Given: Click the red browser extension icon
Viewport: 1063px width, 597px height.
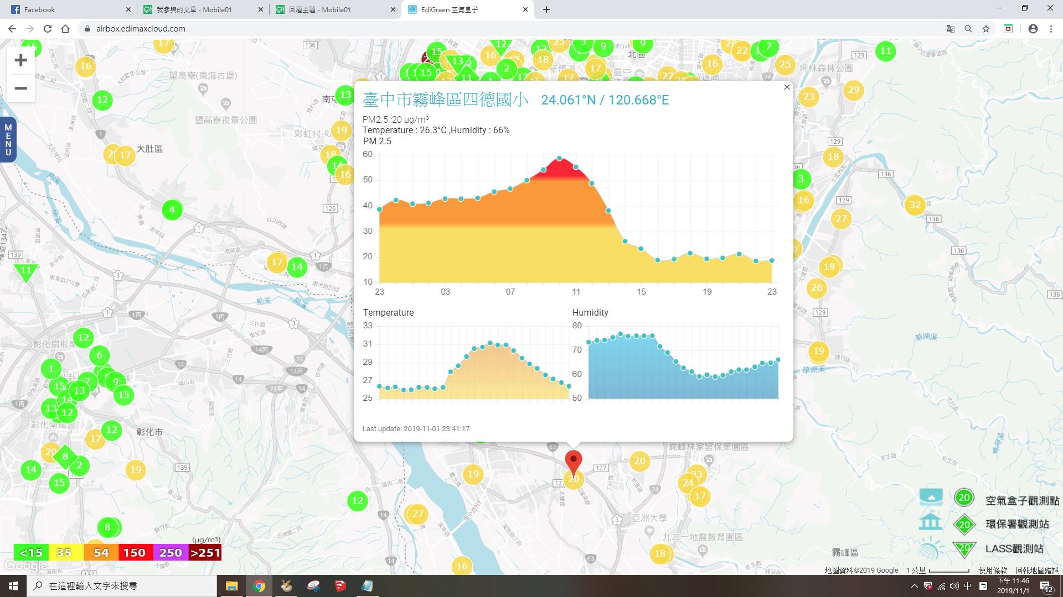Looking at the screenshot, I should (x=1008, y=29).
